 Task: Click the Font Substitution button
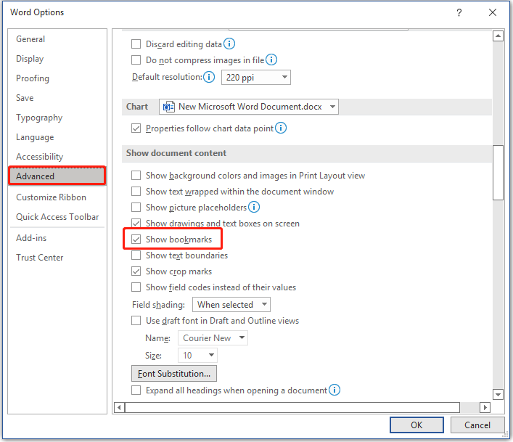coord(174,373)
